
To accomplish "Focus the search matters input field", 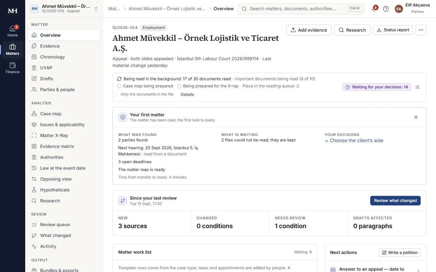I will 301,9.
